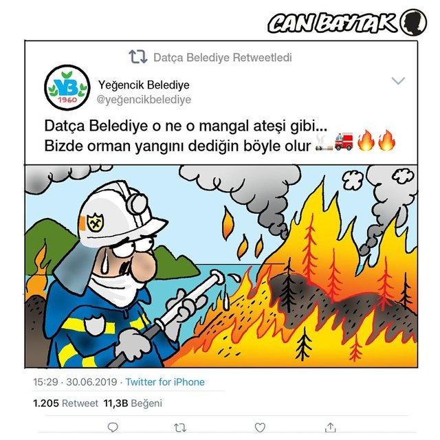Image resolution: width=440 pixels, height=440 pixels.
Task: Click the cigarette emoji in tweet text
Action: 324,142
